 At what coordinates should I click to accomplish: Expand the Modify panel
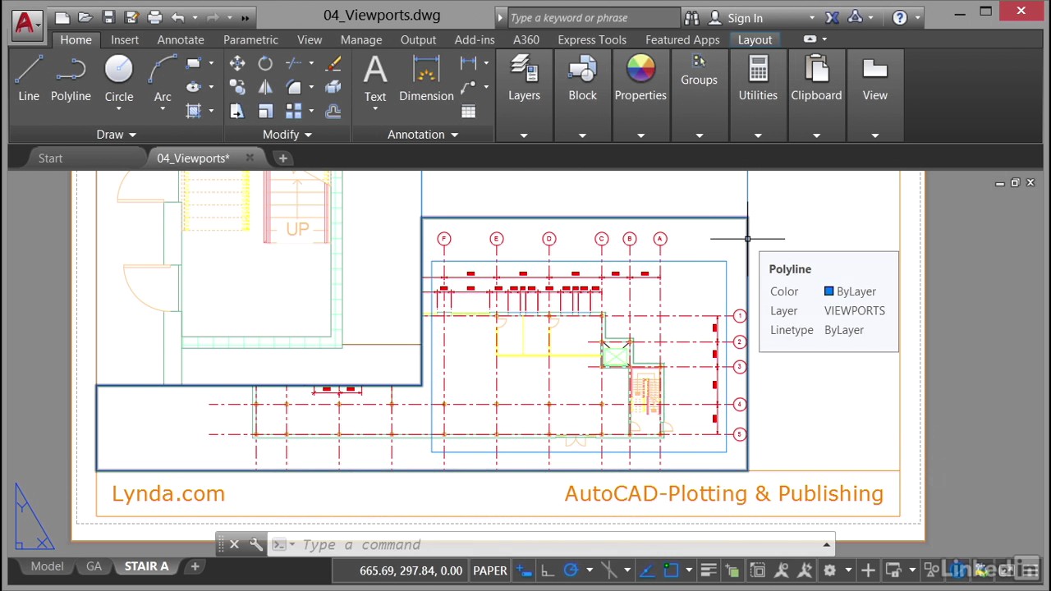point(287,135)
